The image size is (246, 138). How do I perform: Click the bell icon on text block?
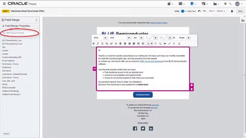pos(191,85)
